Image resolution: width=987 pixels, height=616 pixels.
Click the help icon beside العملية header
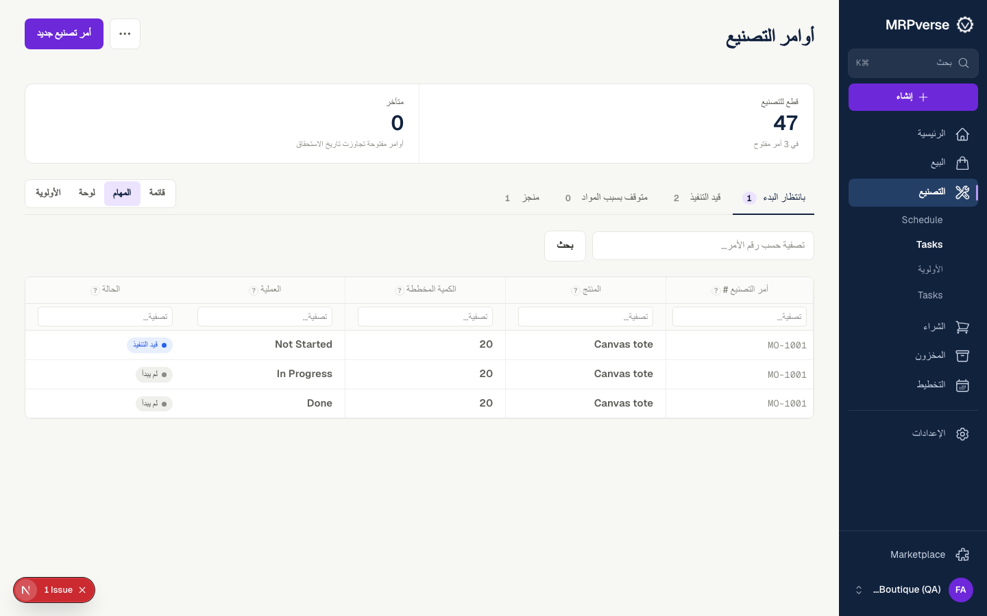click(x=254, y=290)
